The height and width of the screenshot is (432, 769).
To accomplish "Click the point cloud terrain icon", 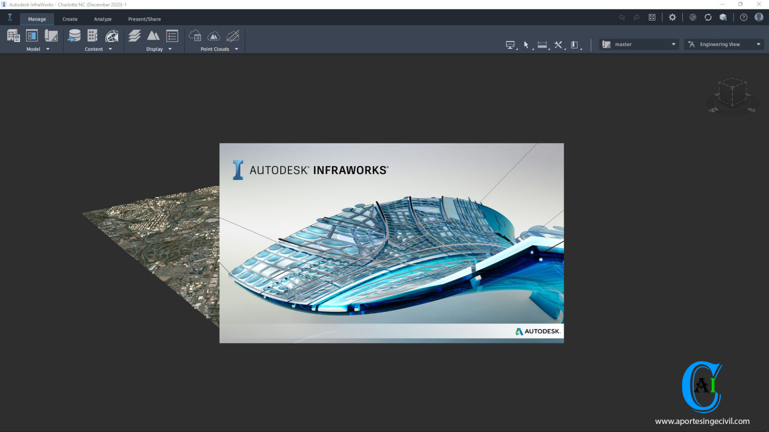I will [x=214, y=35].
